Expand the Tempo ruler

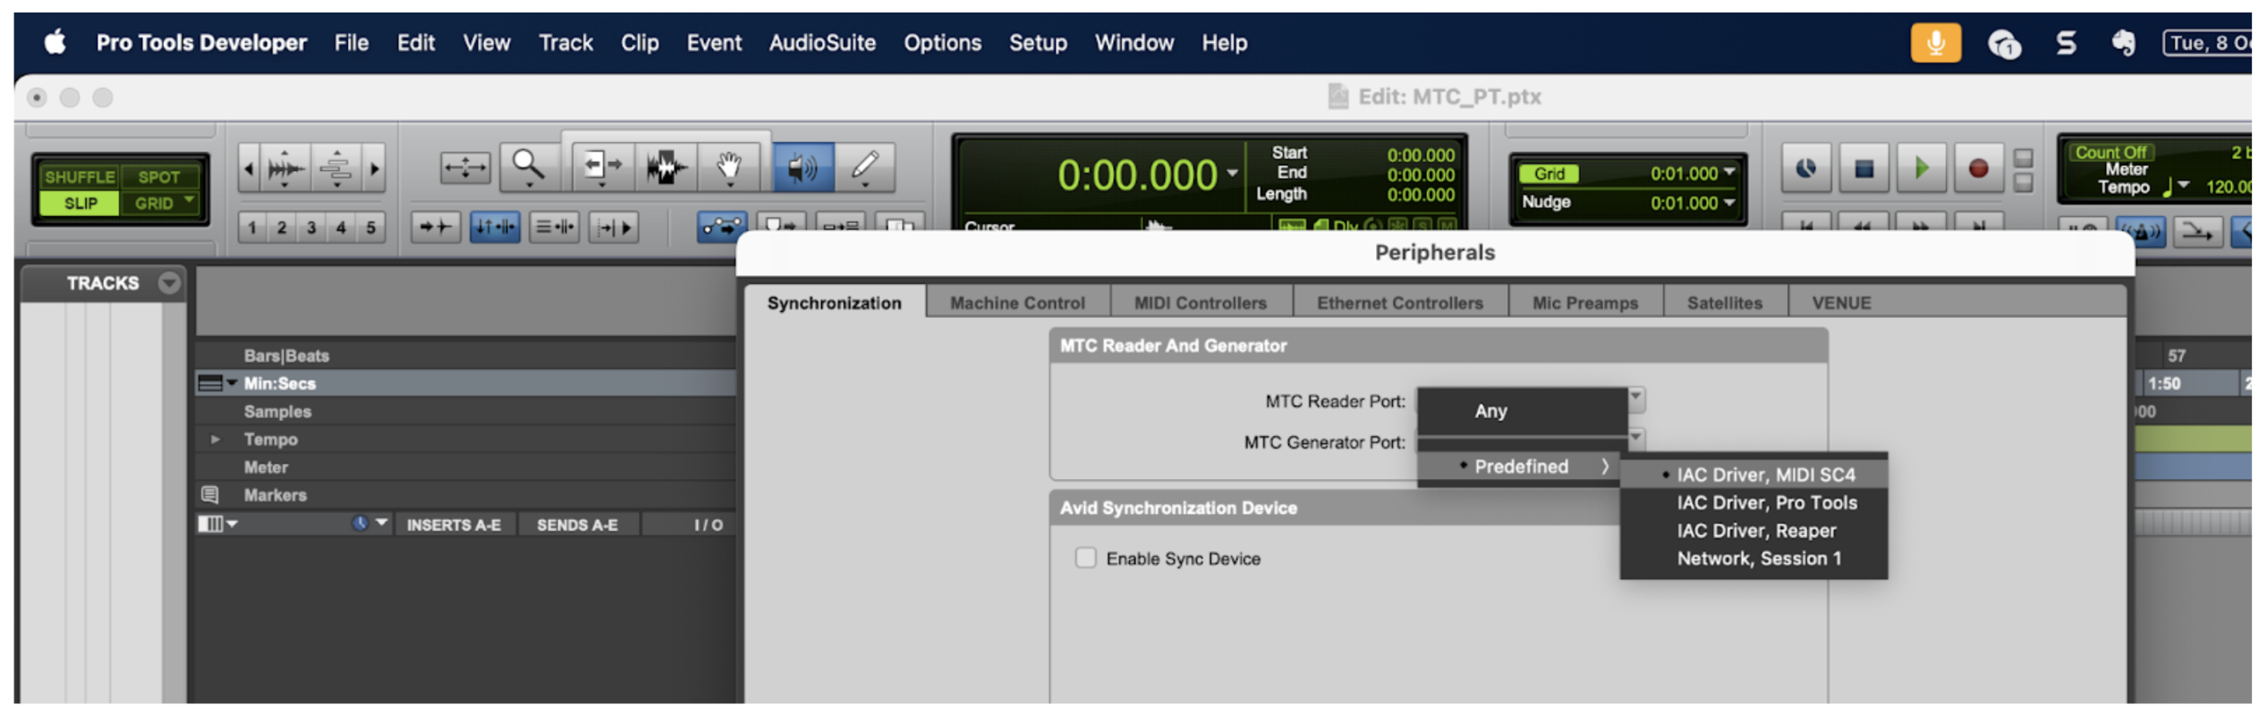click(215, 440)
